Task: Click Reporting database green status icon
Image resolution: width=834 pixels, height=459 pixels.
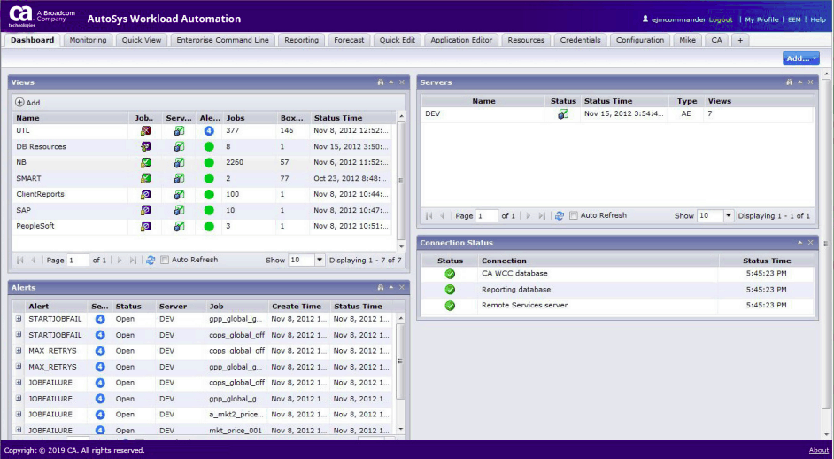Action: pos(450,290)
